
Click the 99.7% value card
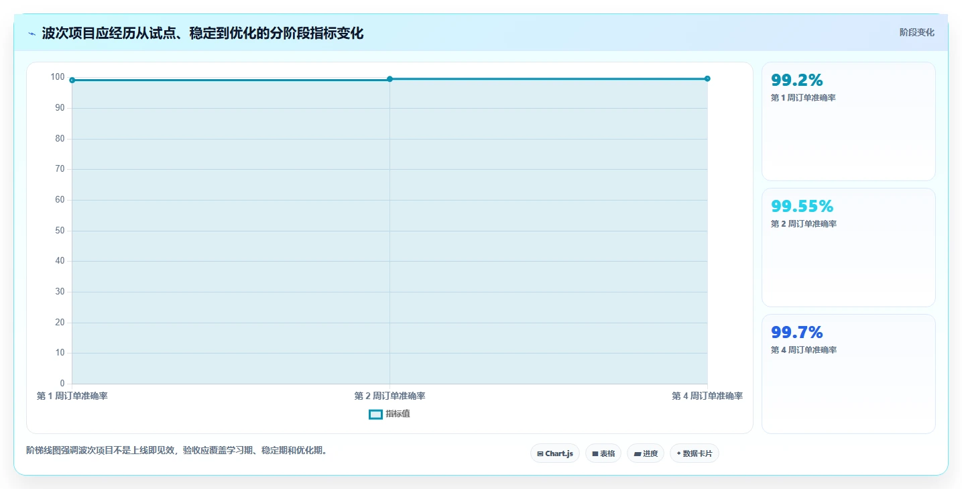pyautogui.click(x=848, y=374)
